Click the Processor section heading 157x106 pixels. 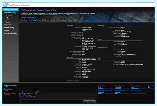(x=70, y=26)
